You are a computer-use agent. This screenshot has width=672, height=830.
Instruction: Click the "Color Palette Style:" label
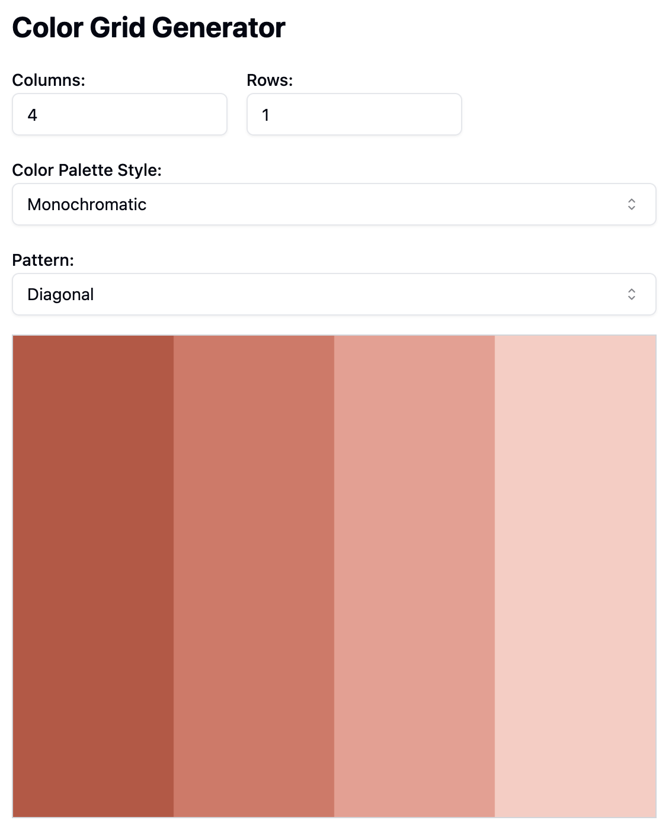click(x=87, y=170)
